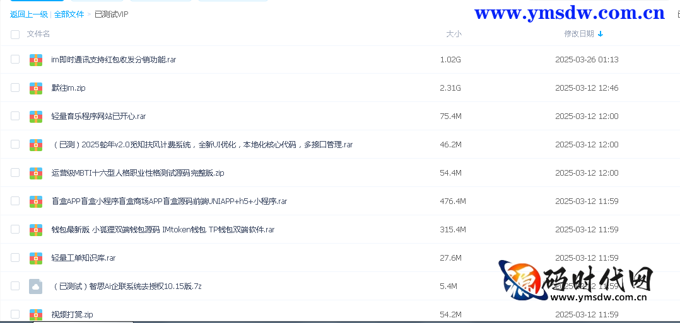
Task: Check the box for 默往m.zip
Action: tap(15, 88)
